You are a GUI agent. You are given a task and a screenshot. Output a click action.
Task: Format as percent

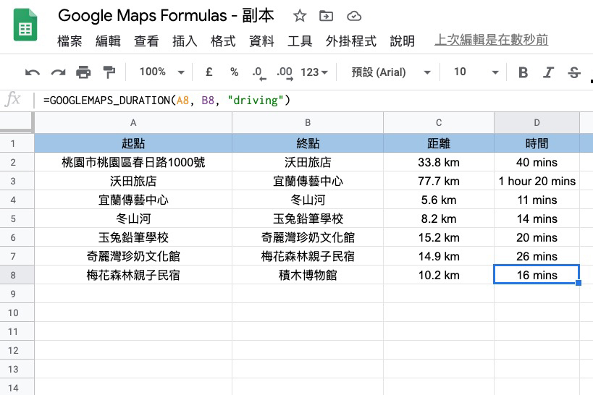coord(234,72)
